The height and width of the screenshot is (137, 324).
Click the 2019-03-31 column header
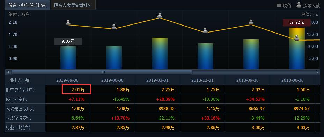coord(157,80)
